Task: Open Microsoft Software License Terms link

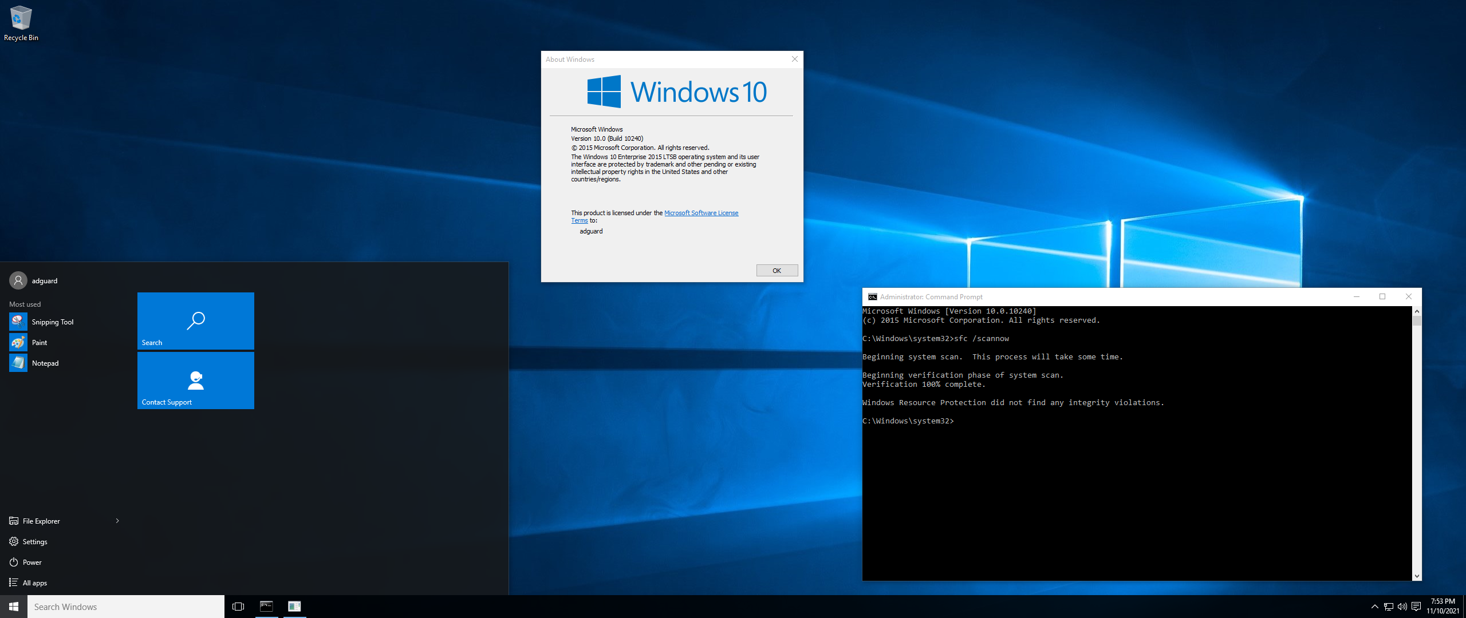Action: click(701, 213)
